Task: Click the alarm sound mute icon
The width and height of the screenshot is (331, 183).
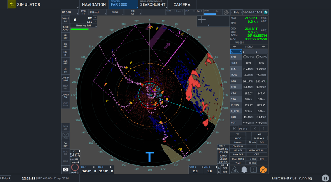Action: click(x=234, y=170)
